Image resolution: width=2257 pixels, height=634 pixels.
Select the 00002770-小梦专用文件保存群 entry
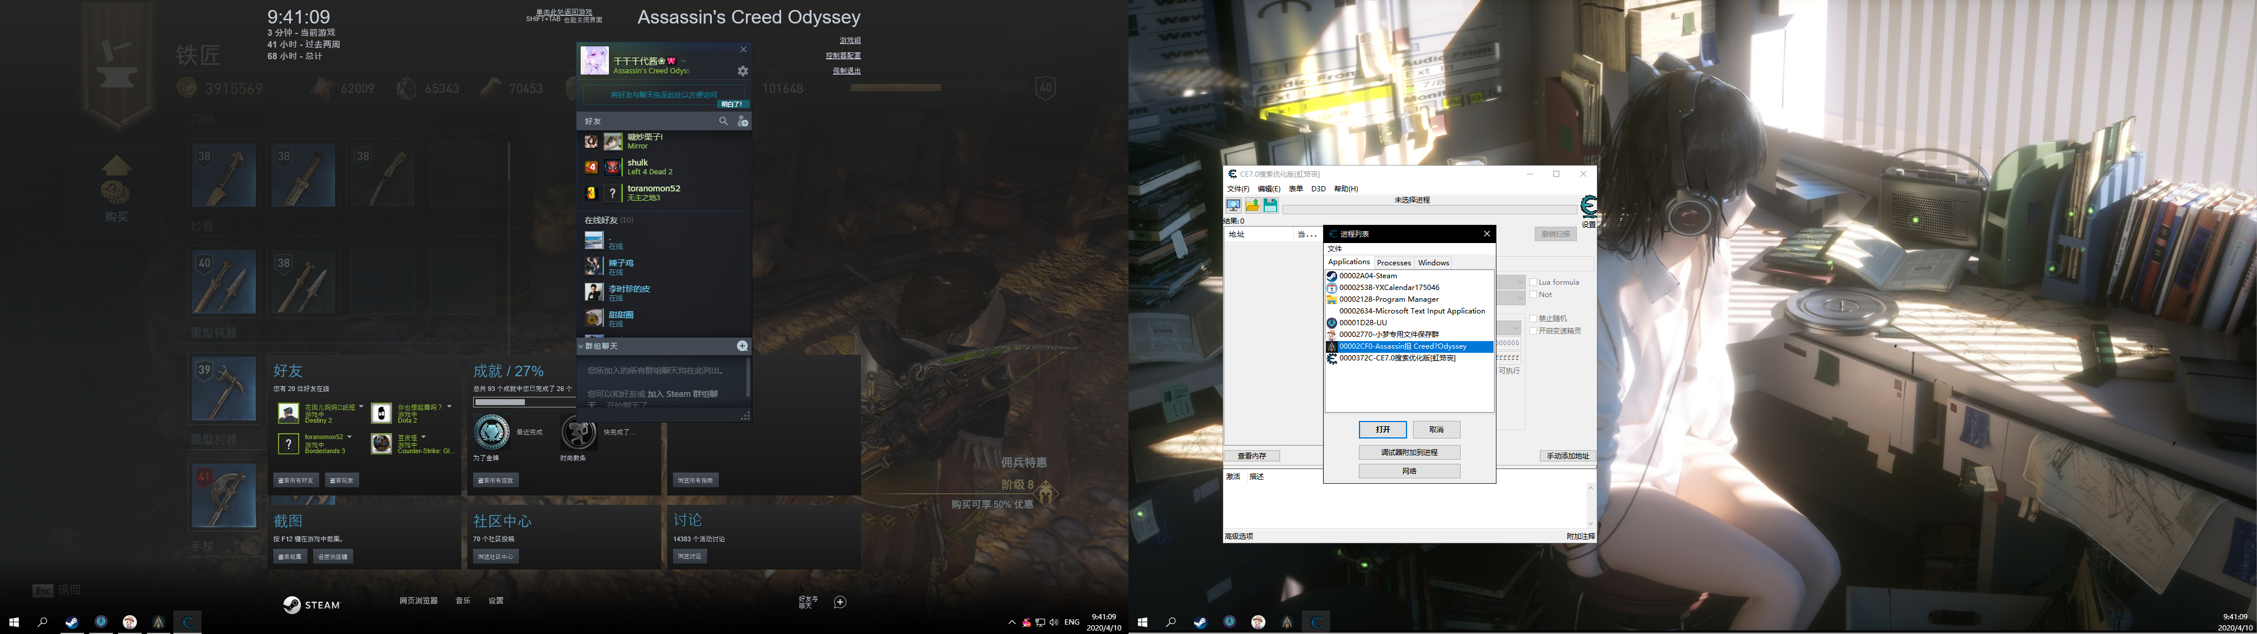pyautogui.click(x=1409, y=335)
